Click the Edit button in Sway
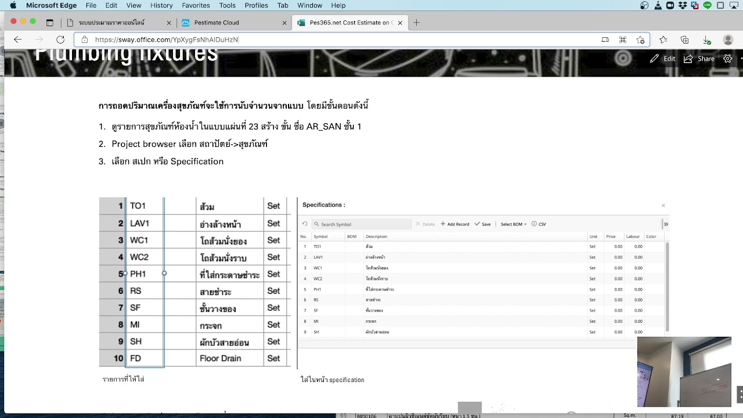743x418 pixels. 662,59
